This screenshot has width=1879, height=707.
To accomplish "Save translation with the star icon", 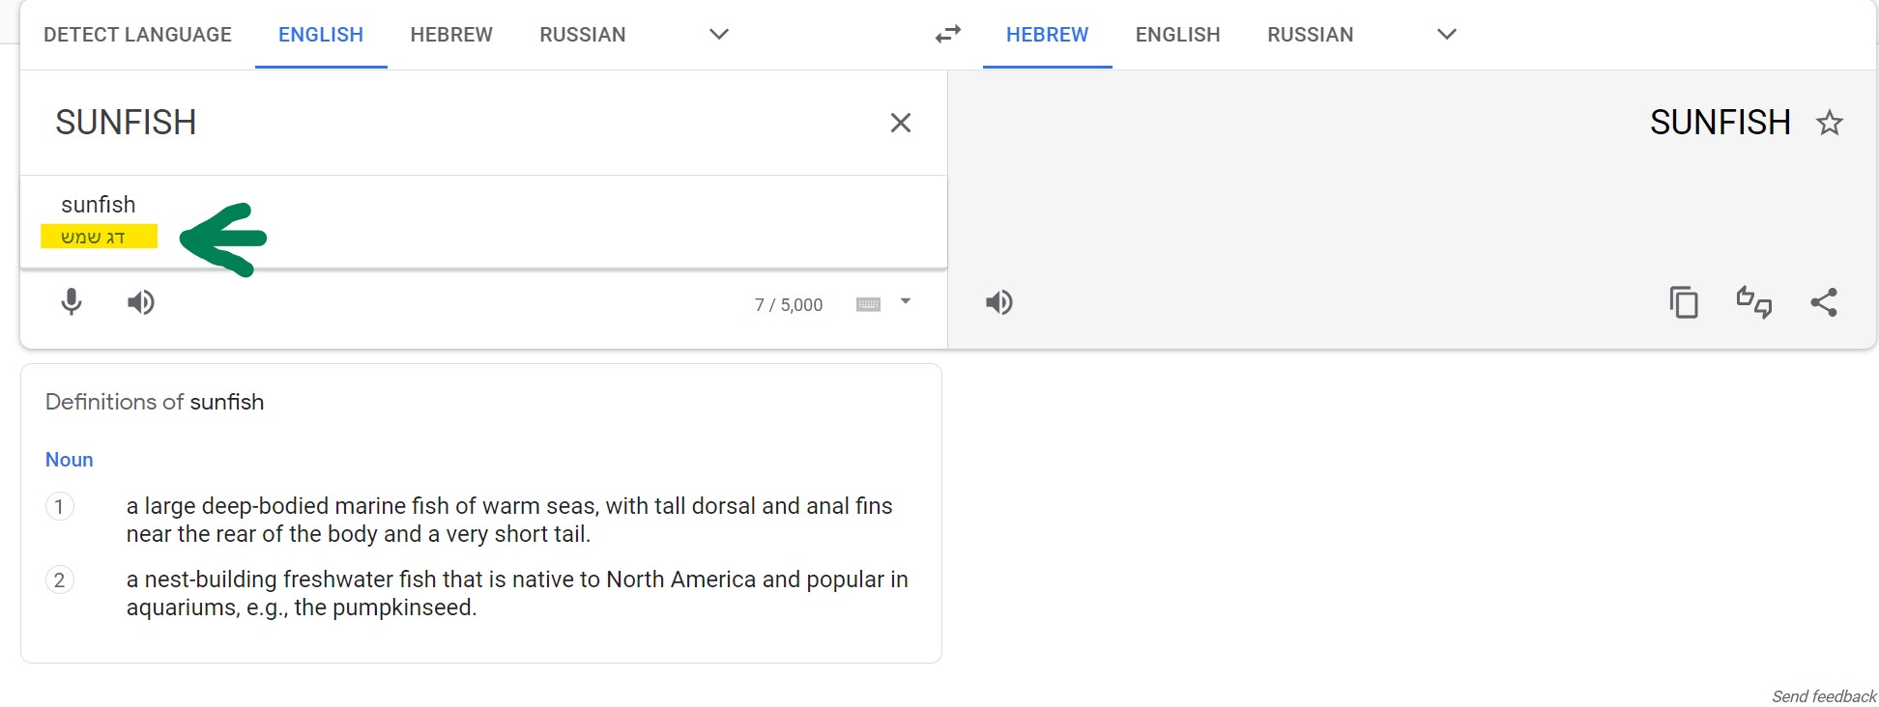I will pyautogui.click(x=1829, y=123).
